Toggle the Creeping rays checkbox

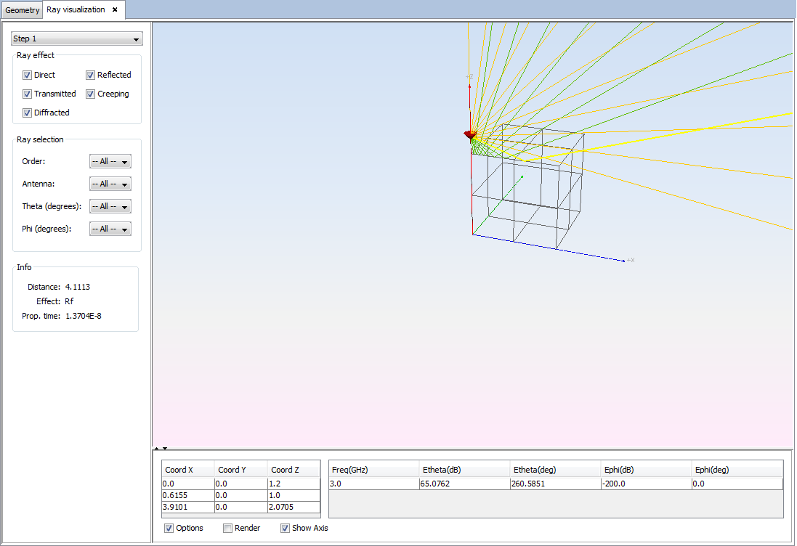coord(91,94)
